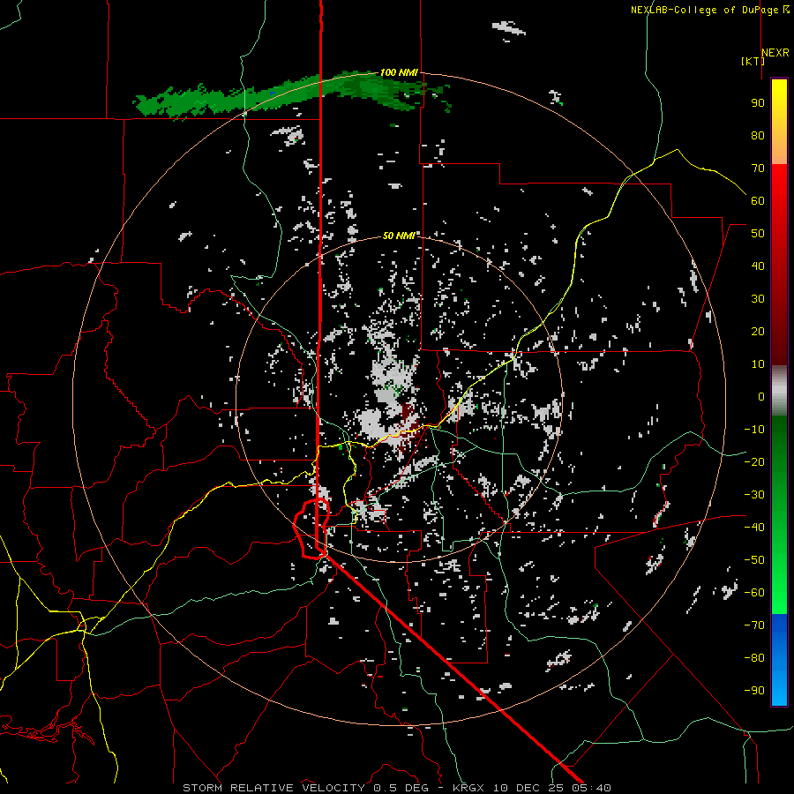Screen dimensions: 794x794
Task: Click the '-50' velocity scale value
Action: point(754,560)
